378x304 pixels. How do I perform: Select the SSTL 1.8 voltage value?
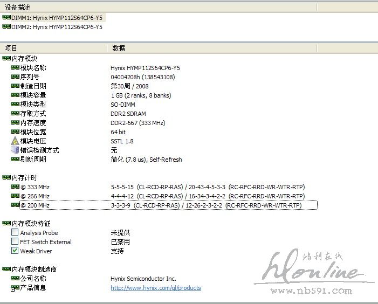click(122, 141)
